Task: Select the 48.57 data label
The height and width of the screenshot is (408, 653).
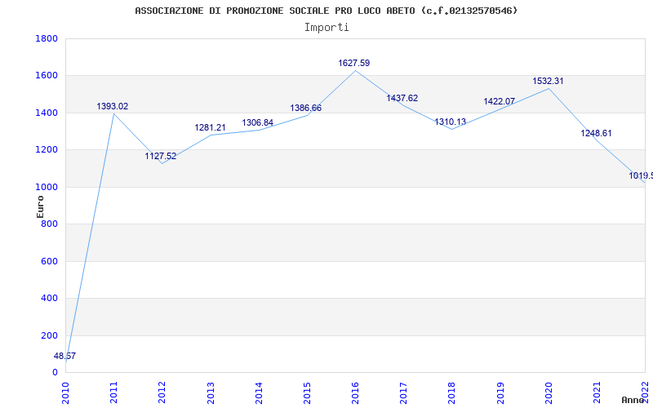Action: 64,356
